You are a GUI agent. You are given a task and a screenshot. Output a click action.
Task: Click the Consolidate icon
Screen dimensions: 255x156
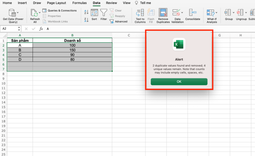coord(192,13)
